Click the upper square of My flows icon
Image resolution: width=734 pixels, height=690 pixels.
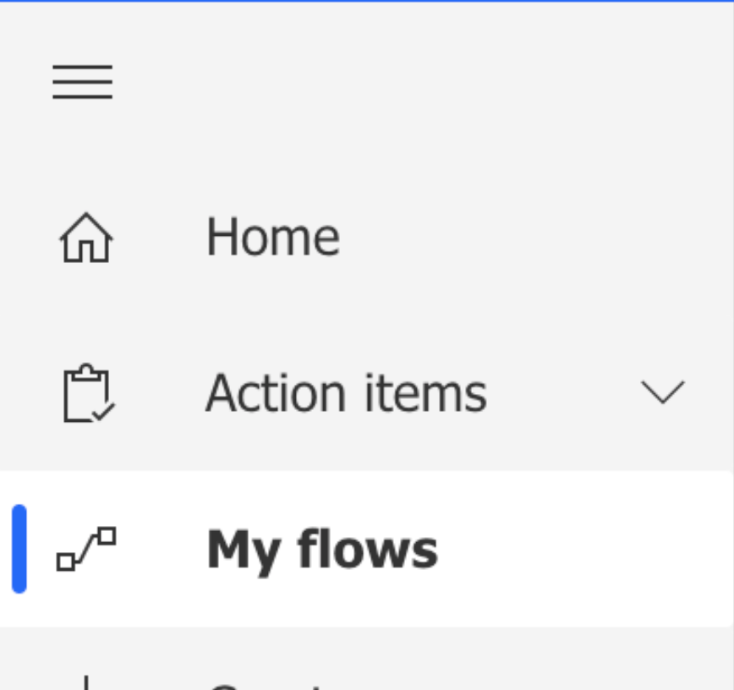click(x=107, y=535)
